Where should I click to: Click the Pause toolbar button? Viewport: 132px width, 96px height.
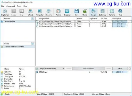(x=14, y=12)
